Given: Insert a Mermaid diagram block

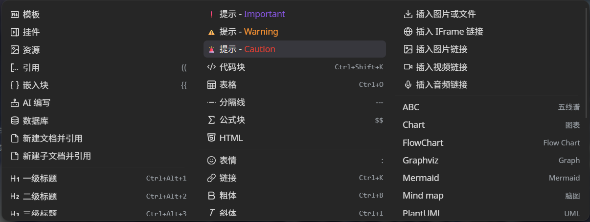Looking at the screenshot, I should (x=421, y=178).
